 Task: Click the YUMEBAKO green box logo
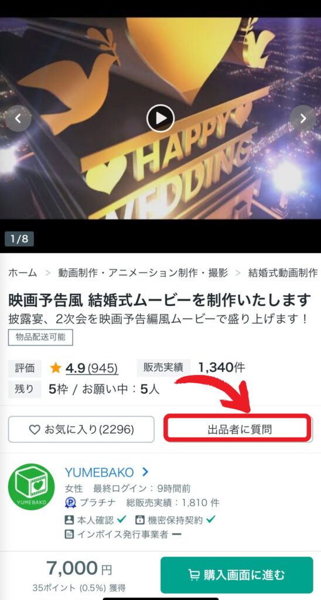[x=32, y=487]
